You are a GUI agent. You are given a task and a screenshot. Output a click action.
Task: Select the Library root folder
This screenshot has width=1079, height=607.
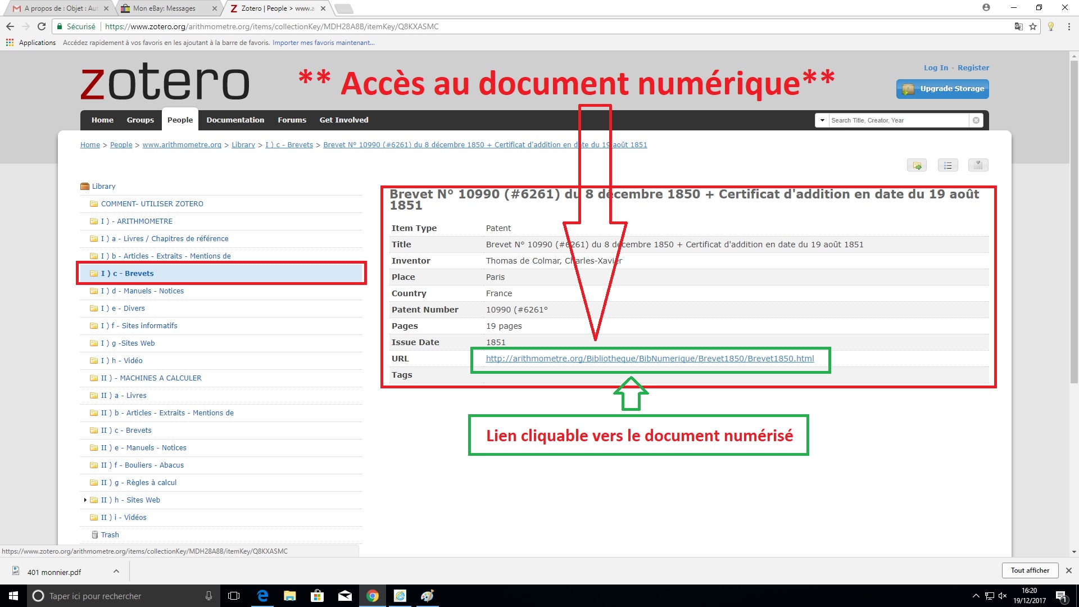[103, 186]
